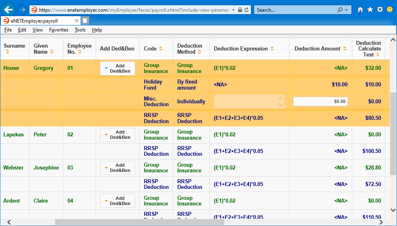Click the expression field up arrow
This screenshot has width=397, height=226.
click(281, 98)
